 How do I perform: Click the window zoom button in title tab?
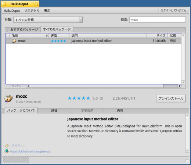pos(36,4)
